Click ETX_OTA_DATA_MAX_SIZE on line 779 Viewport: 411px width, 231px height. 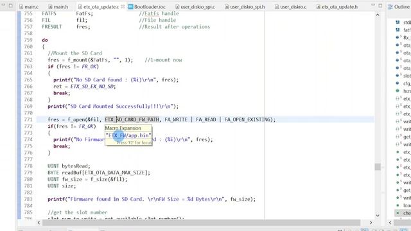(x=115, y=173)
